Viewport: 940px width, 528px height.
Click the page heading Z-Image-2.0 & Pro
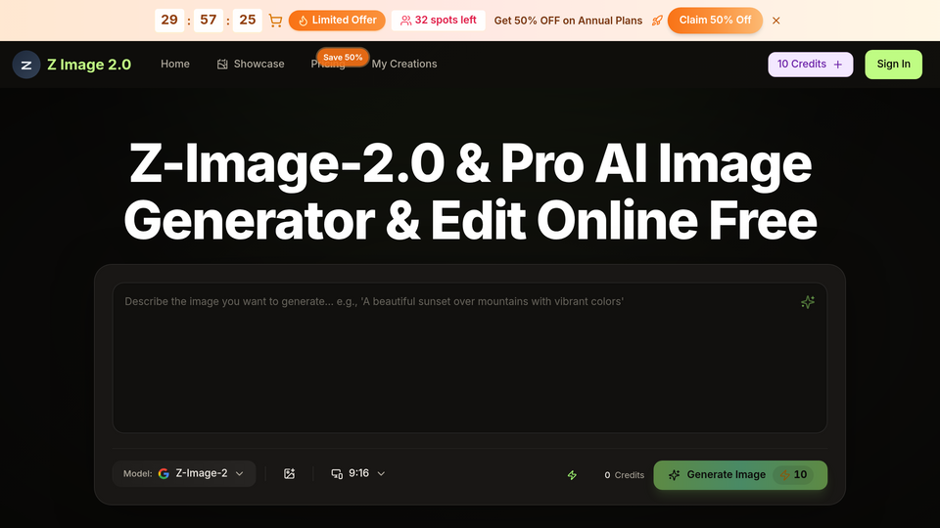click(x=470, y=192)
